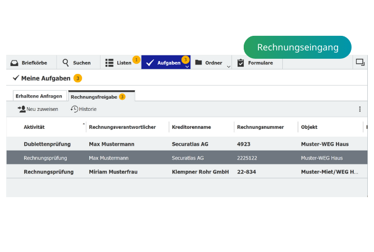
Task: Click Securatlas AG in the highlighted row
Action: tap(188, 158)
